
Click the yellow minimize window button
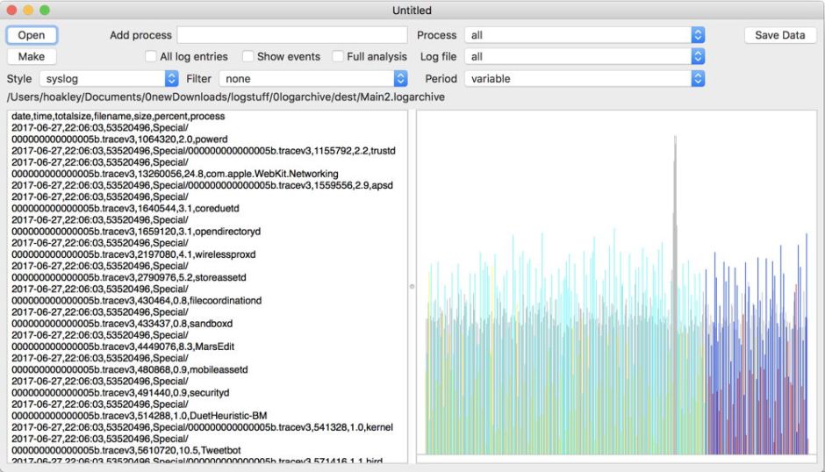click(28, 11)
